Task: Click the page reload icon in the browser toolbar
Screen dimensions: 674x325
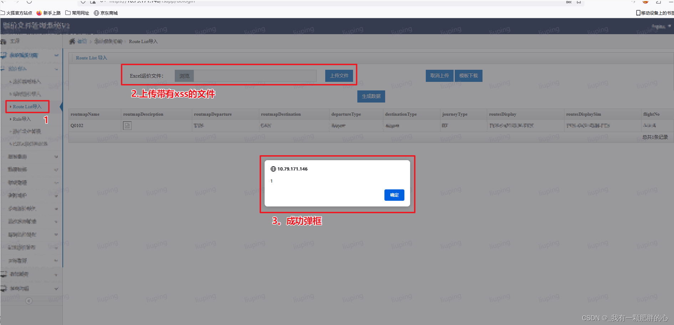Action: click(x=30, y=2)
